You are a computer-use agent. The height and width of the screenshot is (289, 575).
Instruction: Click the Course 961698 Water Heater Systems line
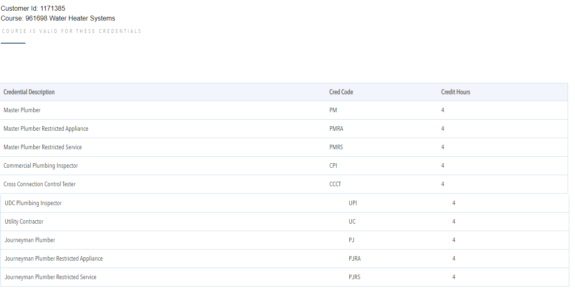point(58,18)
